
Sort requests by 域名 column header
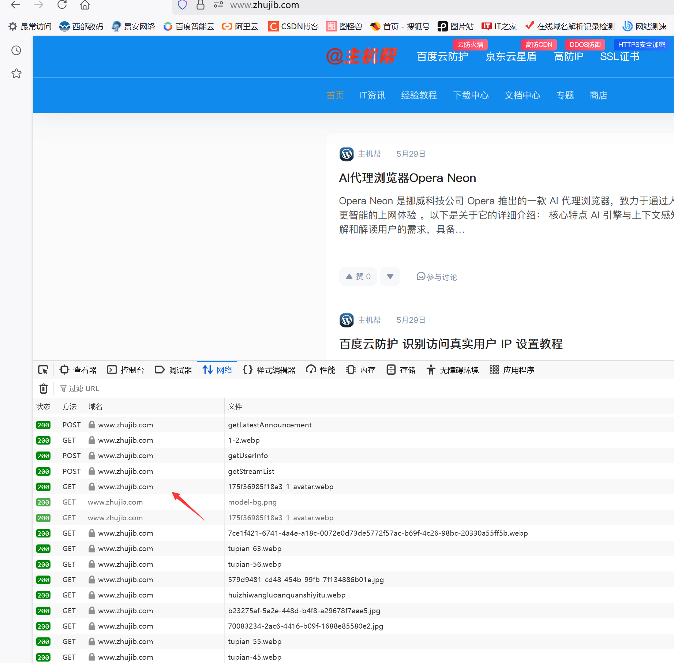(96, 407)
